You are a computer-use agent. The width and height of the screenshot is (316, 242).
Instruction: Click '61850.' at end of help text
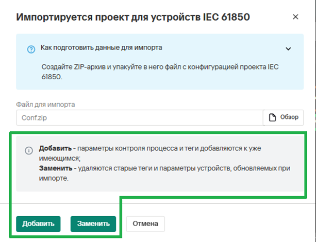52,77
